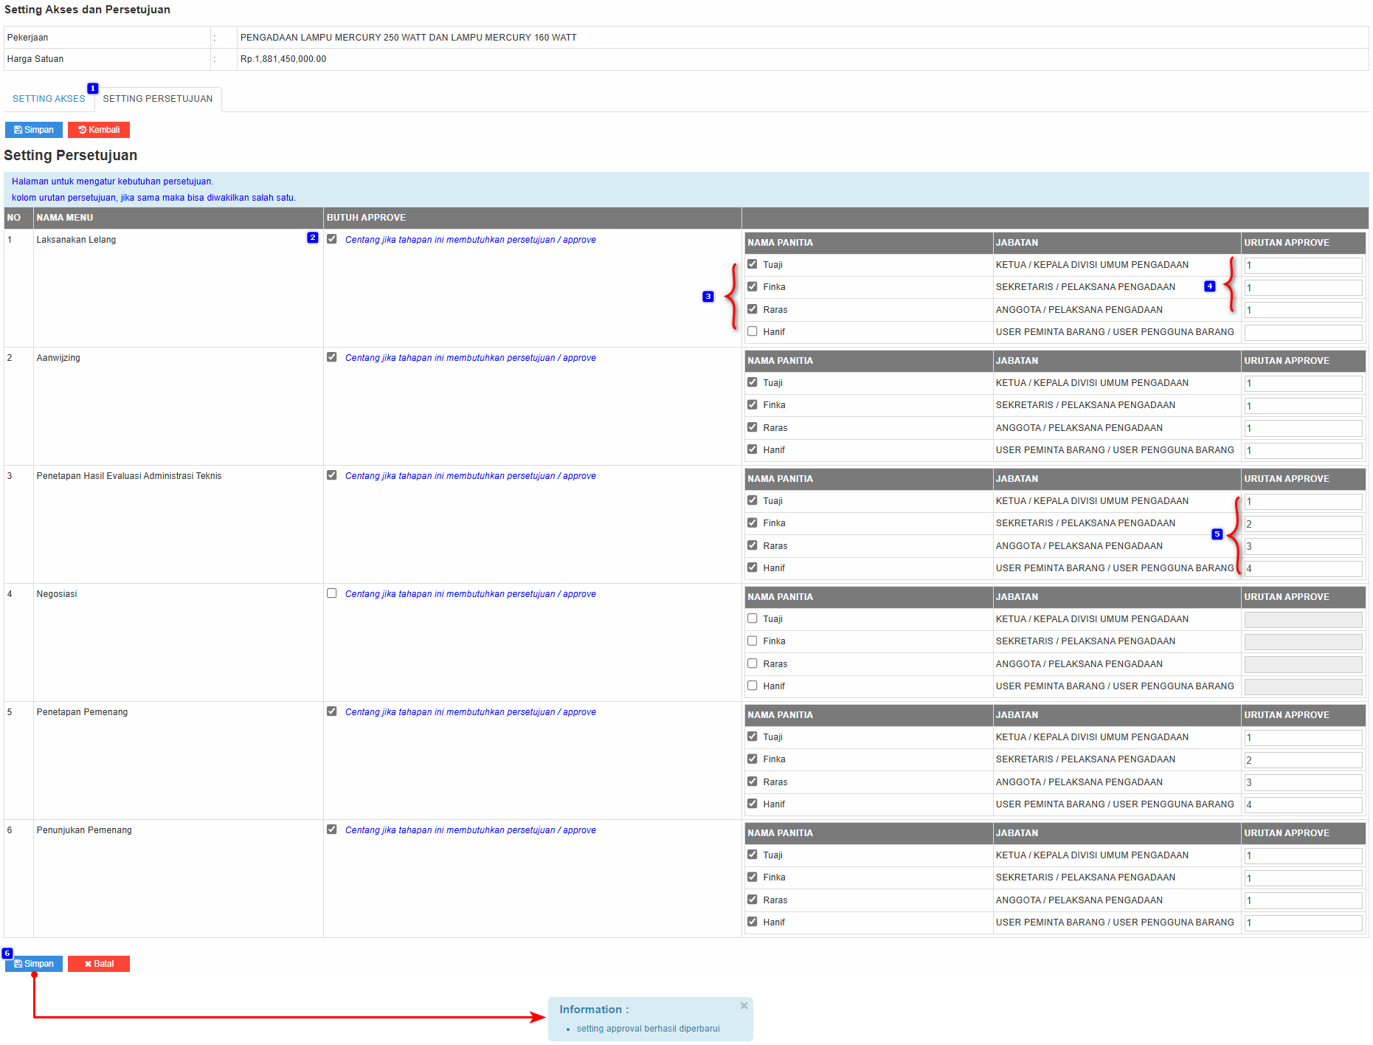This screenshot has width=1373, height=1045.
Task: Uncheck Raras under Penetapan Pemenang
Action: (x=753, y=782)
